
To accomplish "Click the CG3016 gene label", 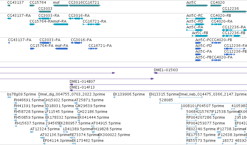I will (x=76, y=3).
